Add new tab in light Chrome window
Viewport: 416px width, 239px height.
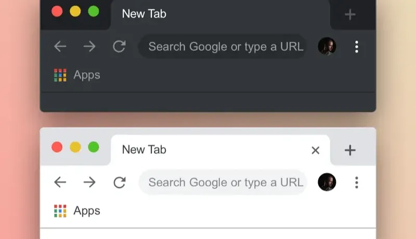click(350, 150)
